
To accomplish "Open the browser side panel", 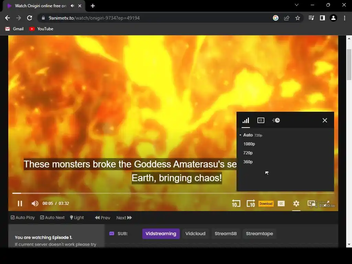I will pos(322,18).
